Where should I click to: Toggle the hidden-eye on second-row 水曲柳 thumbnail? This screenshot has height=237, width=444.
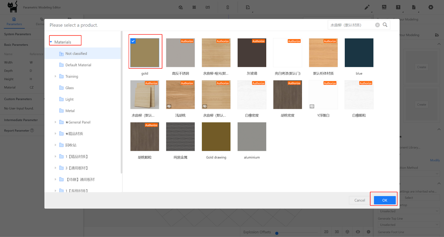[205, 106]
